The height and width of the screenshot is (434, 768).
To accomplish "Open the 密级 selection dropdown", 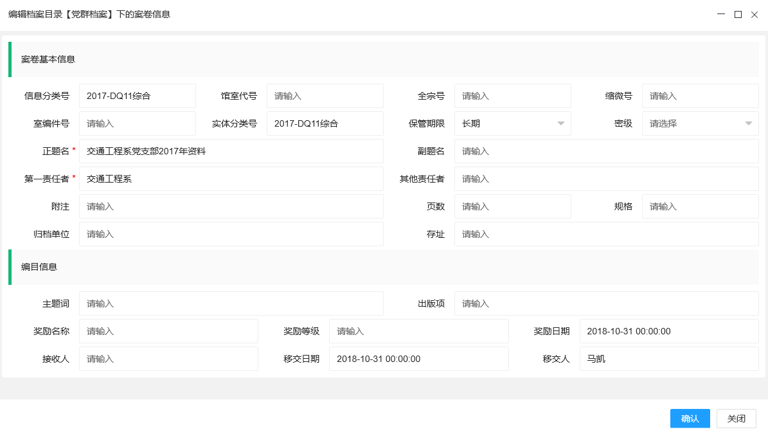I will coord(700,123).
